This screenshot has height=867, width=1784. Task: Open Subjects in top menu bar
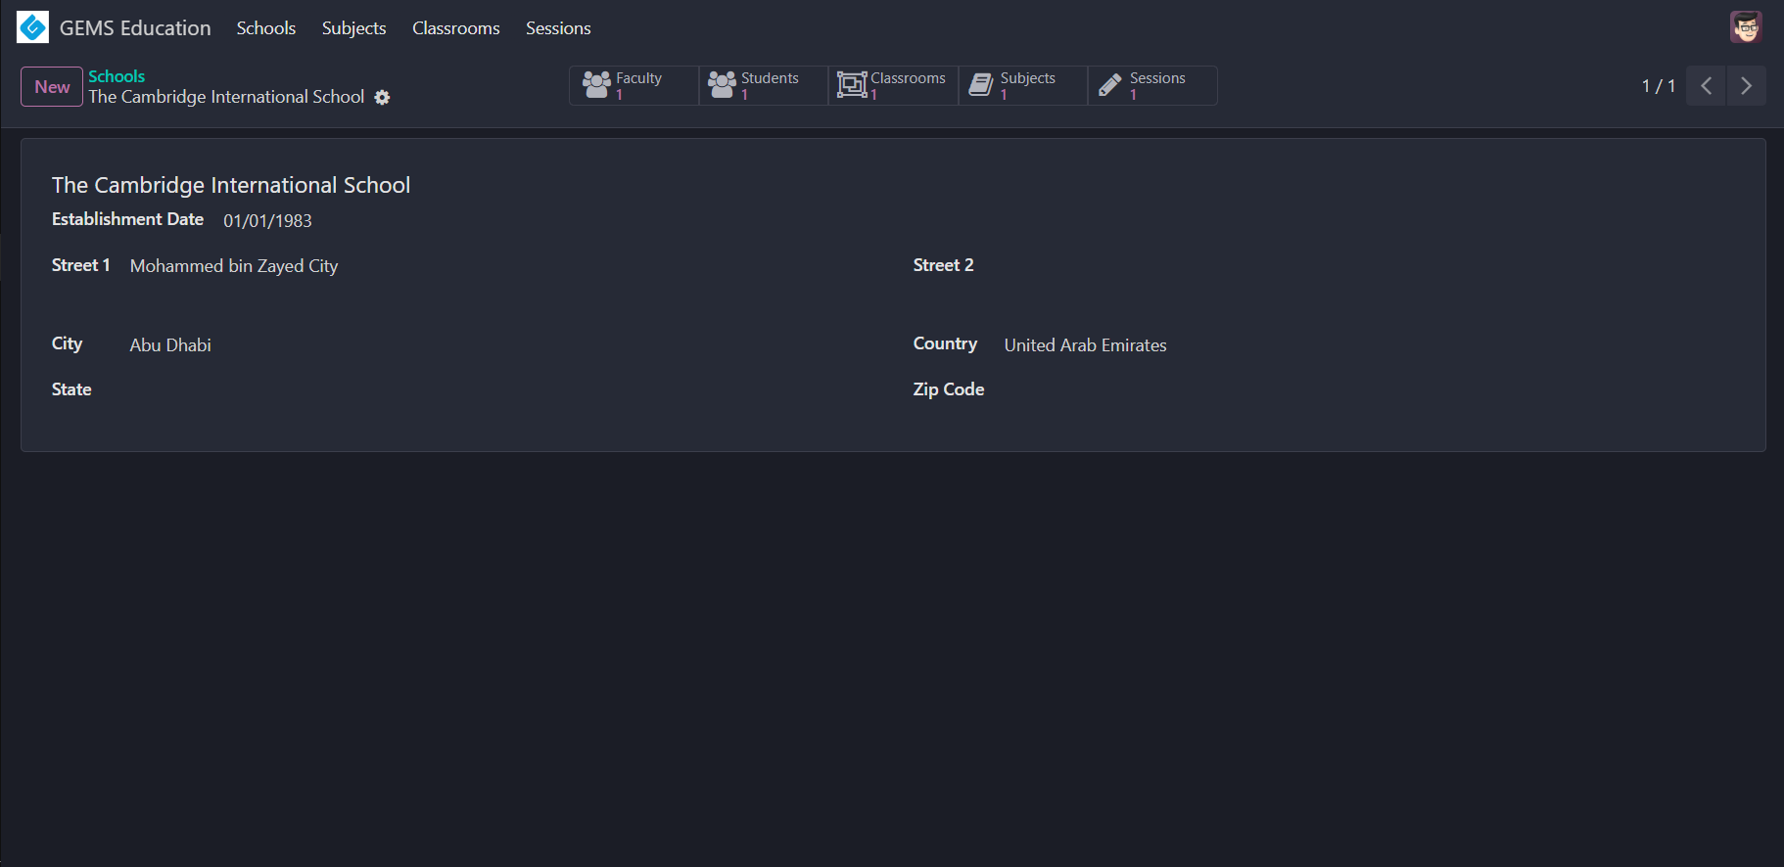[x=353, y=28]
